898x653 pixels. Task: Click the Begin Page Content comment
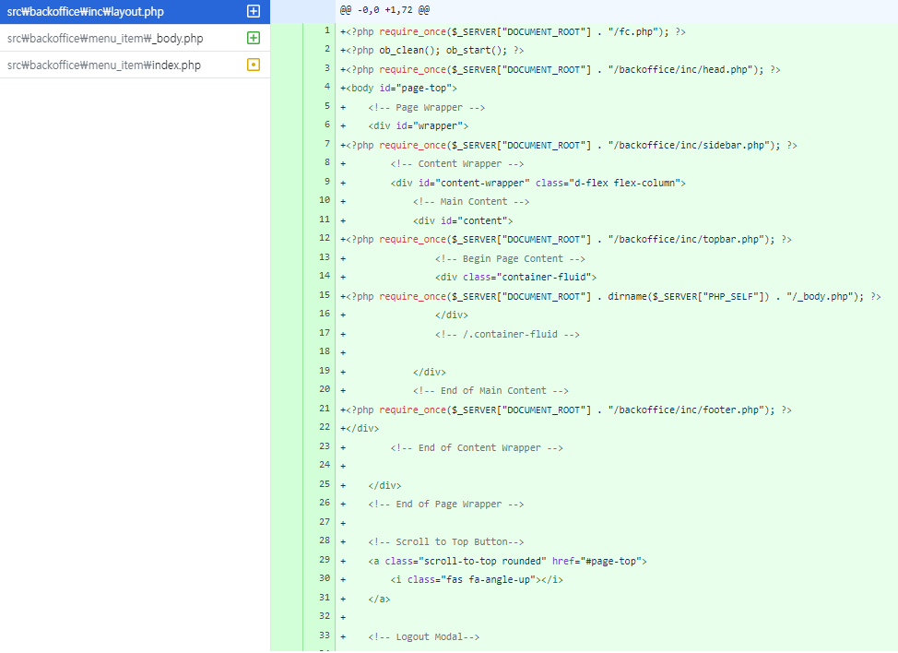click(510, 259)
